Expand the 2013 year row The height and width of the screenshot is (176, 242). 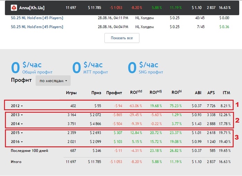click(17, 115)
